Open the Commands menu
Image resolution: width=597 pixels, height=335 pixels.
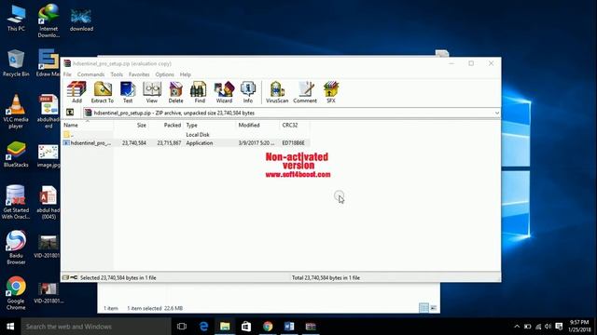tap(90, 74)
